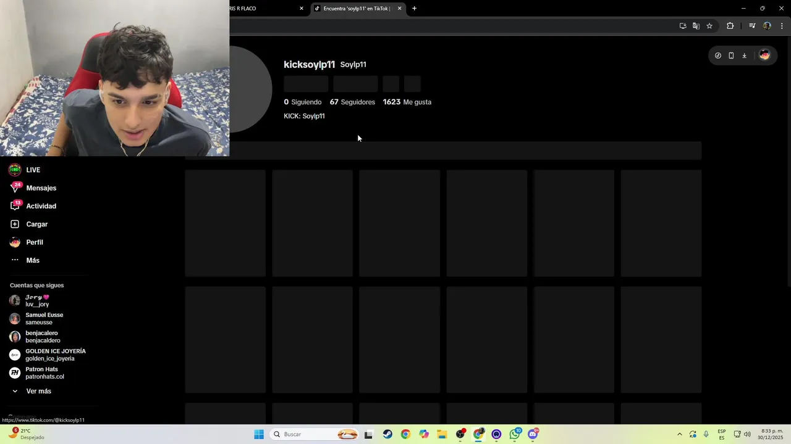Open WhatsApp from taskbar
The height and width of the screenshot is (444, 791).
point(515,434)
